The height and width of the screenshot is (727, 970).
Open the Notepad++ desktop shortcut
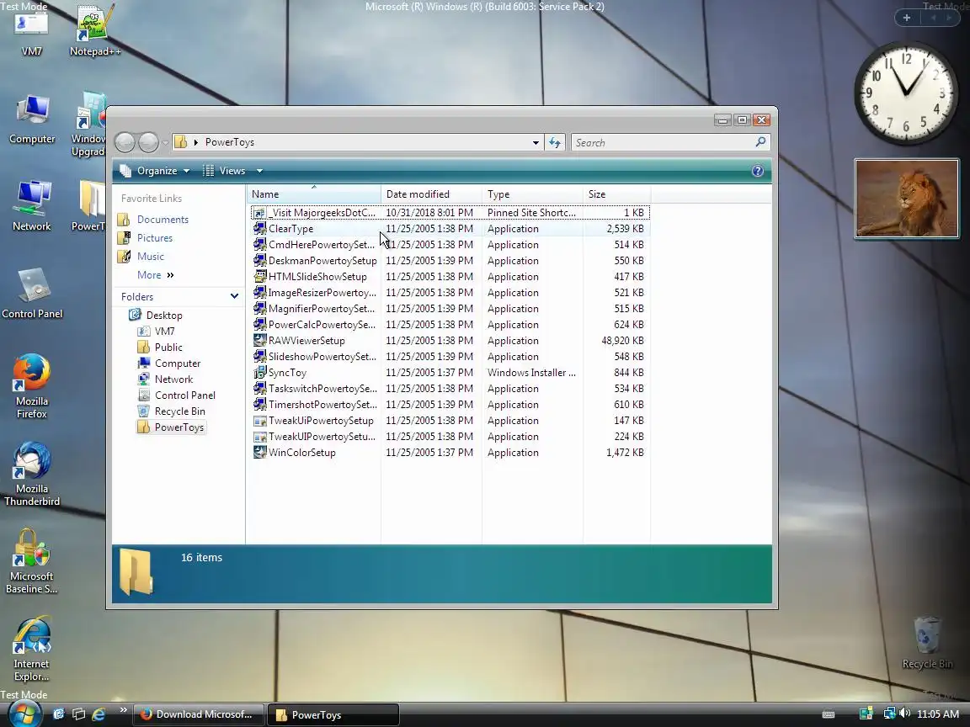tap(94, 31)
